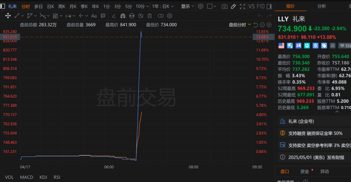Toggle the right side panel
This screenshot has width=351, height=182.
(x=271, y=6)
